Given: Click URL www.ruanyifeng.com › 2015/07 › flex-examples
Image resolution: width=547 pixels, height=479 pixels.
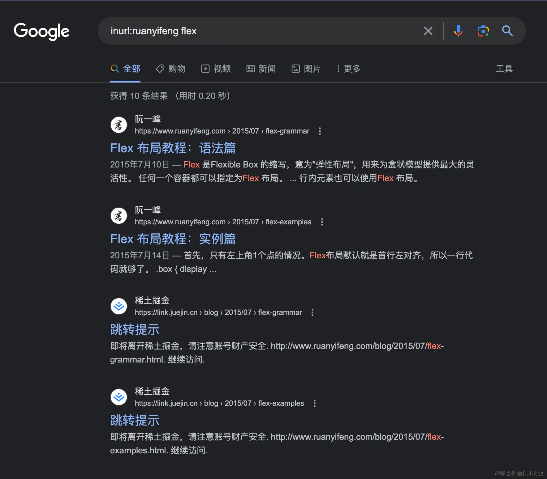Looking at the screenshot, I should [x=223, y=222].
